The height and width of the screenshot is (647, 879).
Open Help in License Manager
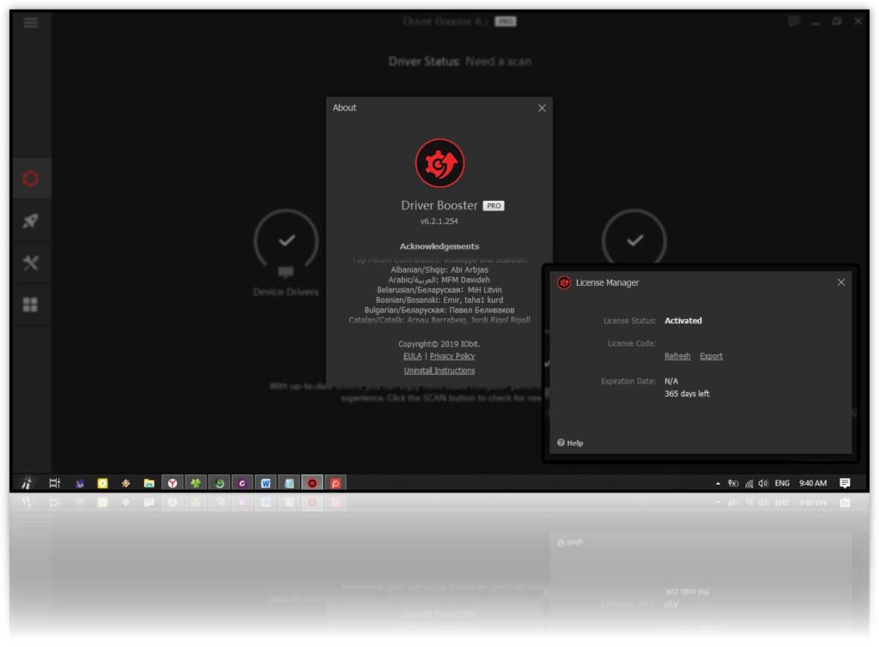(x=570, y=443)
